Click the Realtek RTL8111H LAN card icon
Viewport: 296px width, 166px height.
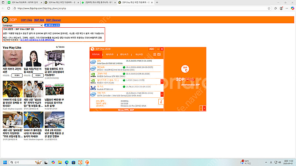93,88
